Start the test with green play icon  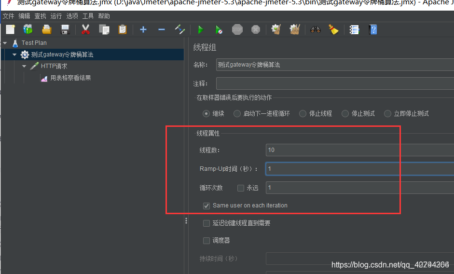200,29
